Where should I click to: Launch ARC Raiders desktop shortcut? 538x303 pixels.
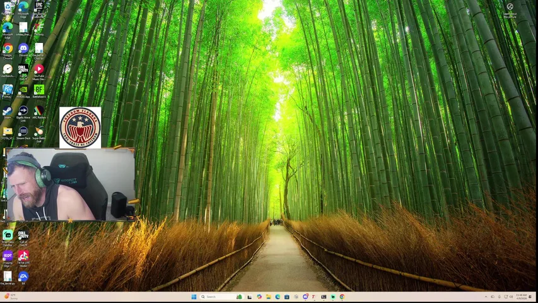(x=38, y=112)
